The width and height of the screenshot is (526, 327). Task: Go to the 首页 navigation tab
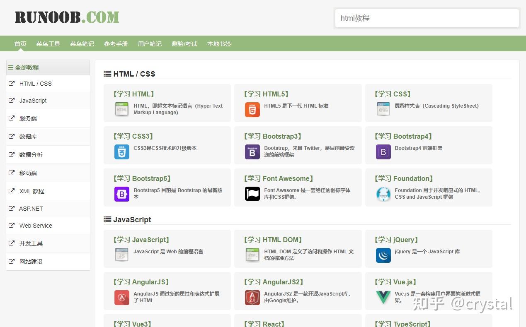tap(20, 44)
